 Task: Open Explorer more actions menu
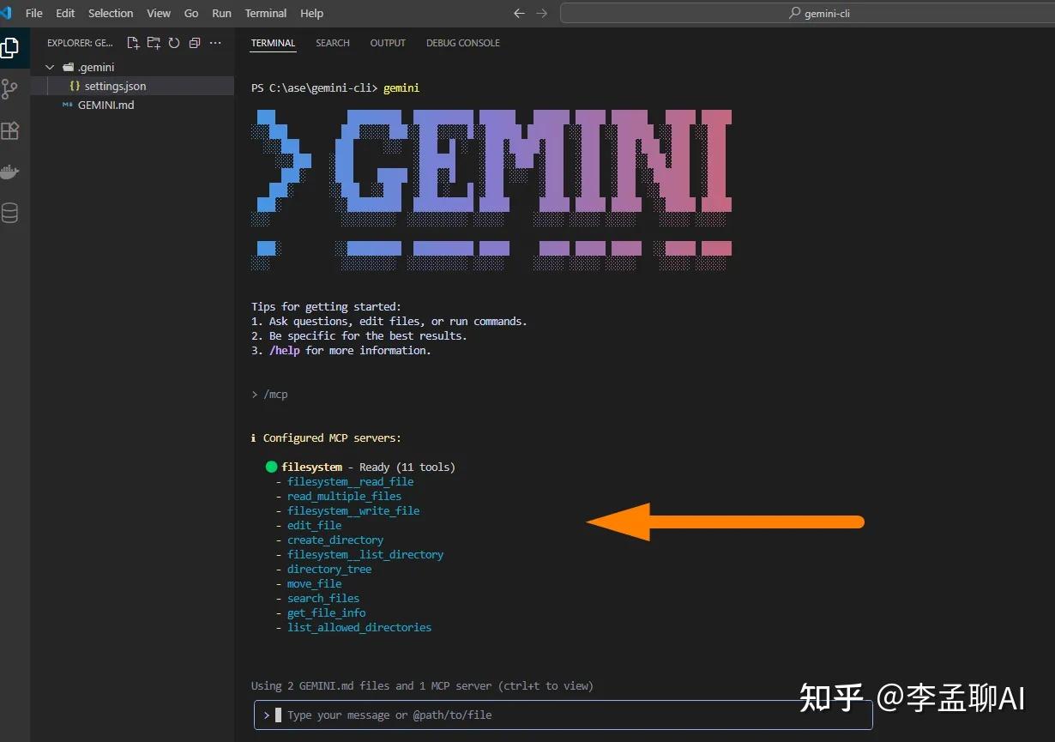(215, 42)
